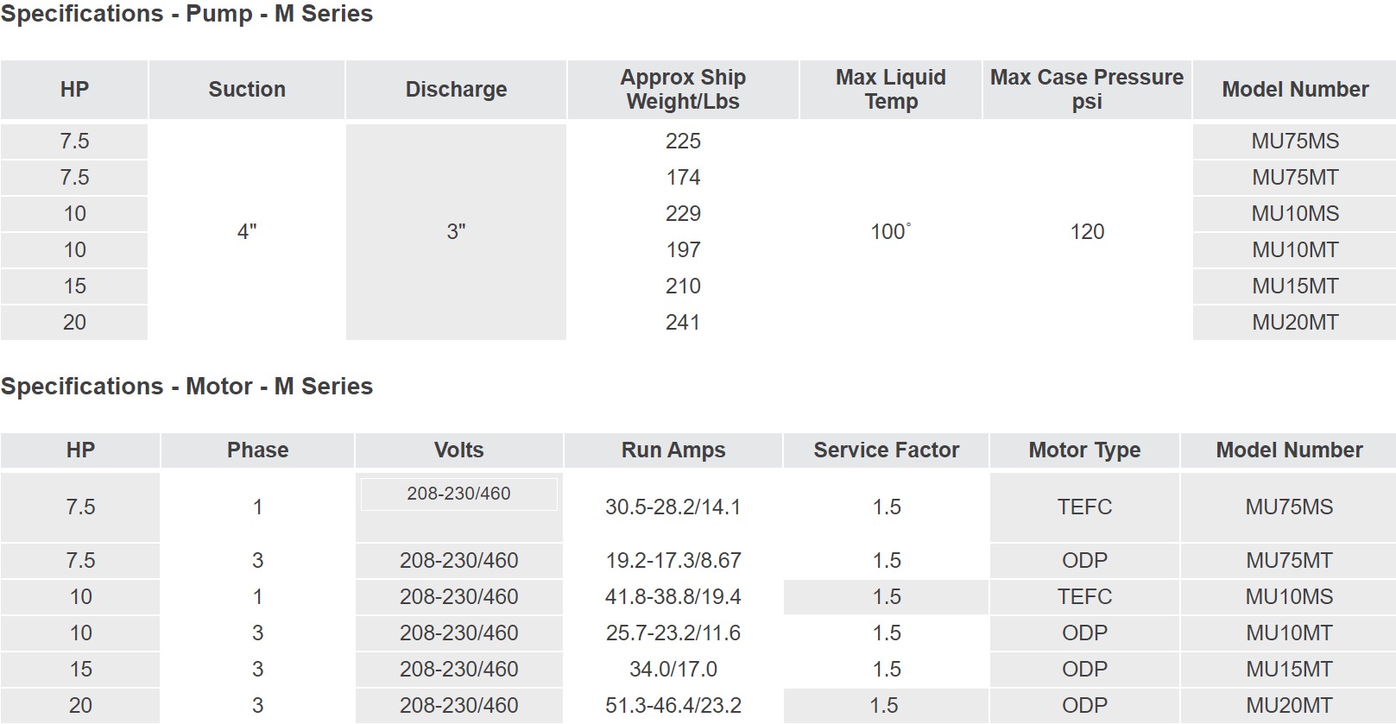
Task: Click the boxed 208-230/460 volts field
Action: click(458, 494)
